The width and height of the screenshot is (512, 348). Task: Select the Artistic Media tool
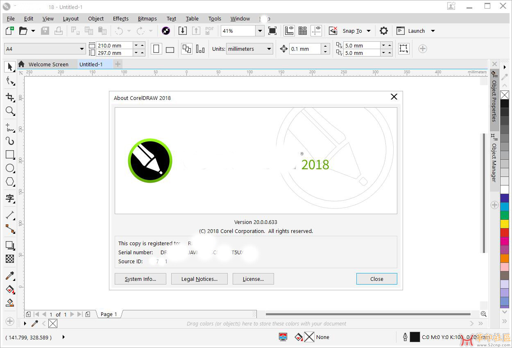pos(10,141)
